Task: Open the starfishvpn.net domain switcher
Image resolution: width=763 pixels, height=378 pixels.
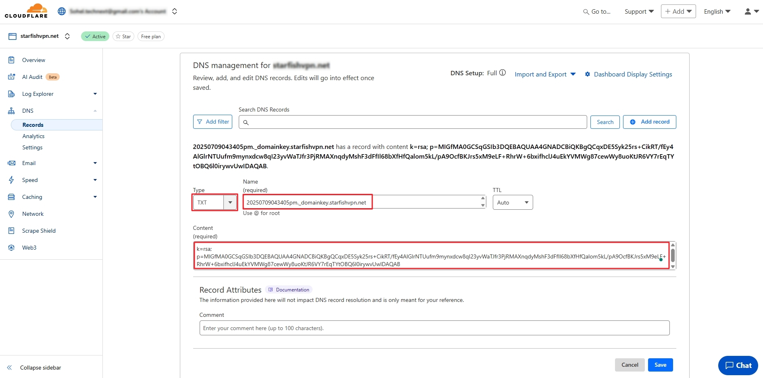Action: (67, 36)
